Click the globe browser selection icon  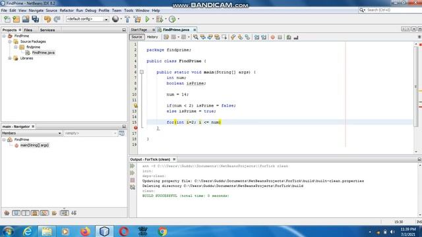[115, 19]
